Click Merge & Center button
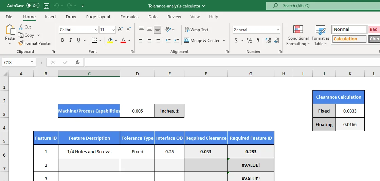Viewport: 380px width, 181px height. [202, 40]
